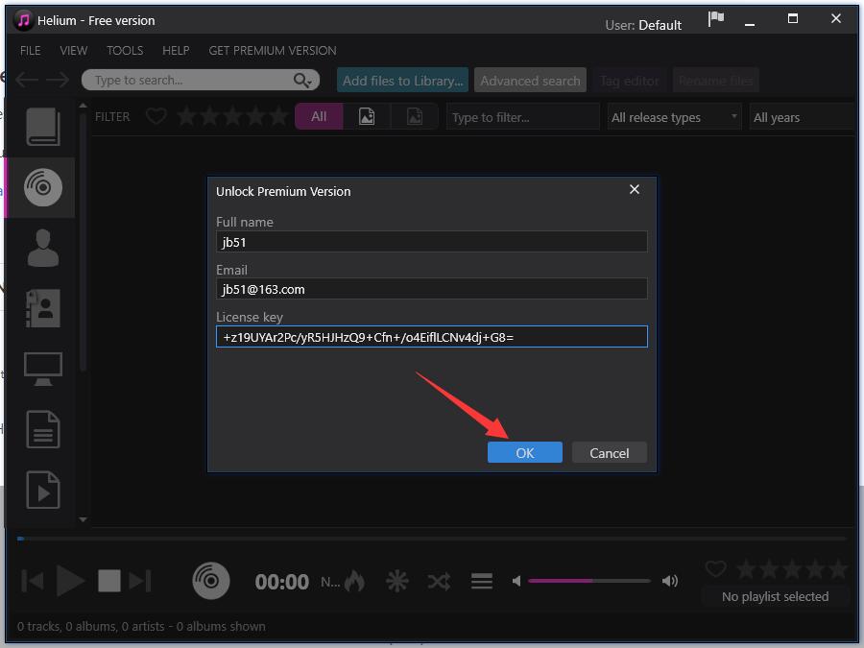Click Add files to Library button
864x648 pixels.
402,81
